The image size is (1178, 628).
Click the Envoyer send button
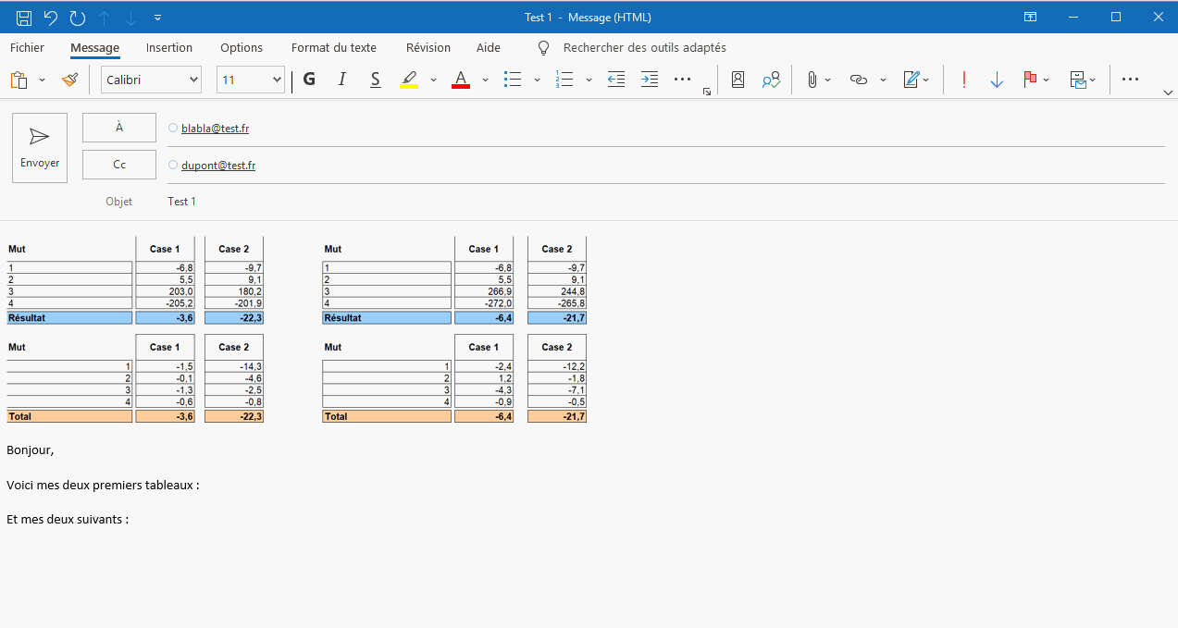pos(40,148)
